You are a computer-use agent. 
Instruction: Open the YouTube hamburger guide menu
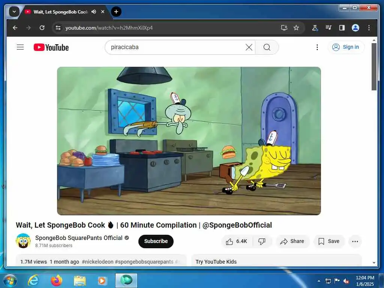[x=20, y=47]
